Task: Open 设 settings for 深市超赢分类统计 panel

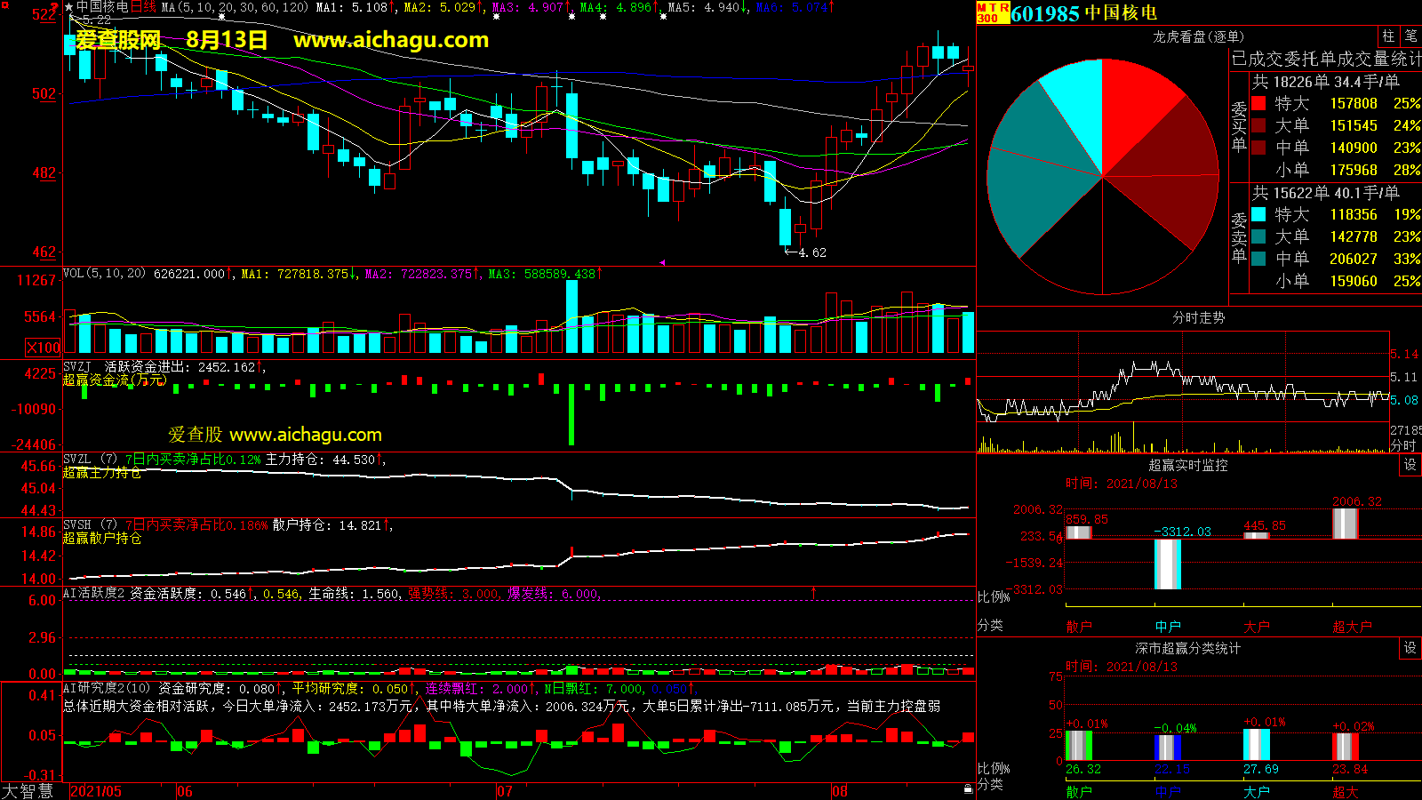Action: pyautogui.click(x=1410, y=649)
